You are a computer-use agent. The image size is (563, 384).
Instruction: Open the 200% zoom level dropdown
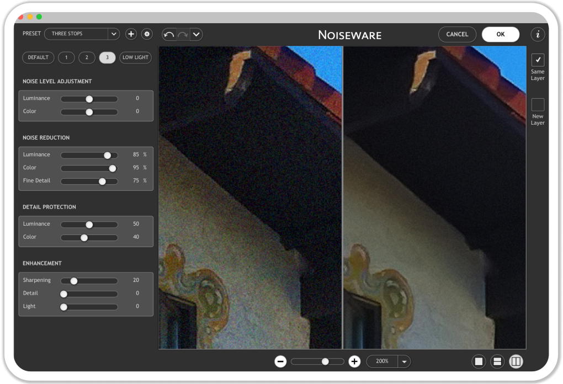tap(404, 361)
